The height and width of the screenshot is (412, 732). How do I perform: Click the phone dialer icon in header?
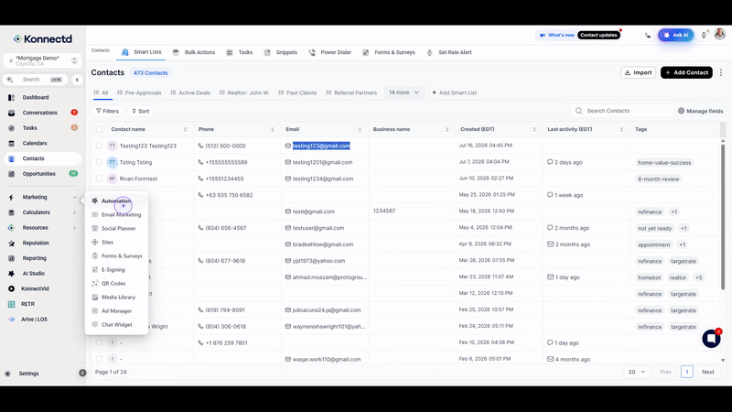648,35
